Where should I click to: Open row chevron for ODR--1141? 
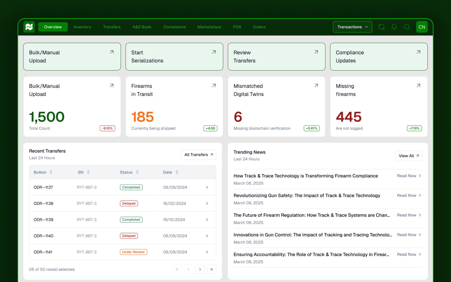[x=207, y=252]
